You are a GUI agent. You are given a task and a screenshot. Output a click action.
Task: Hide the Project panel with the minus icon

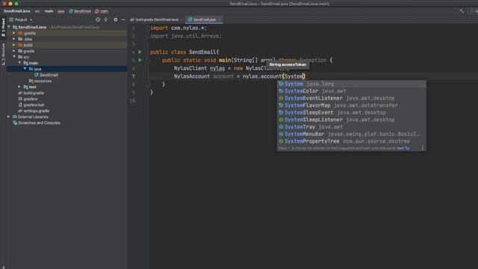tap(123, 19)
